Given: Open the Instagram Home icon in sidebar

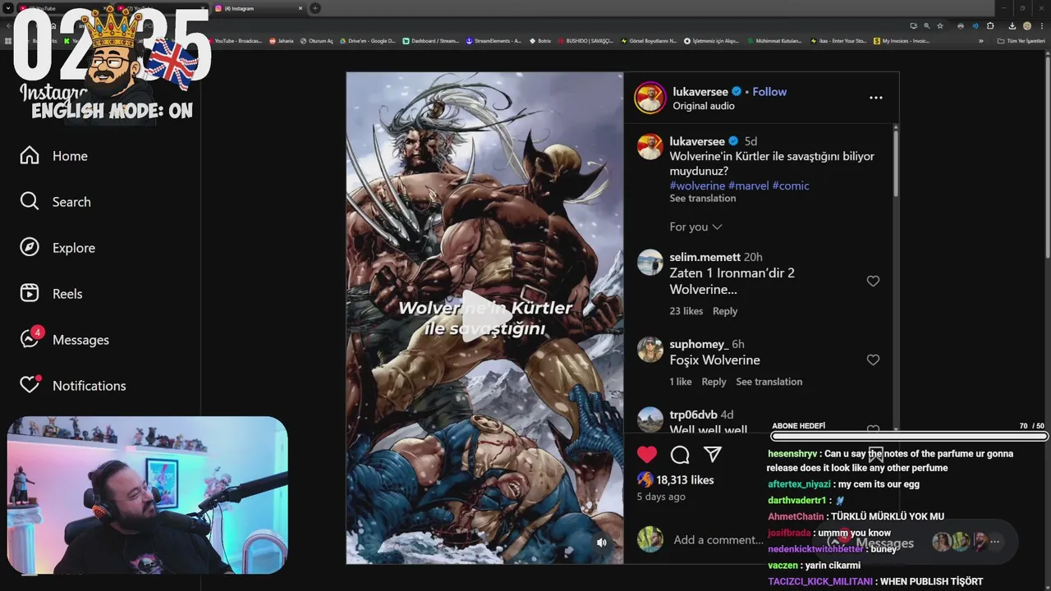Looking at the screenshot, I should pyautogui.click(x=30, y=155).
